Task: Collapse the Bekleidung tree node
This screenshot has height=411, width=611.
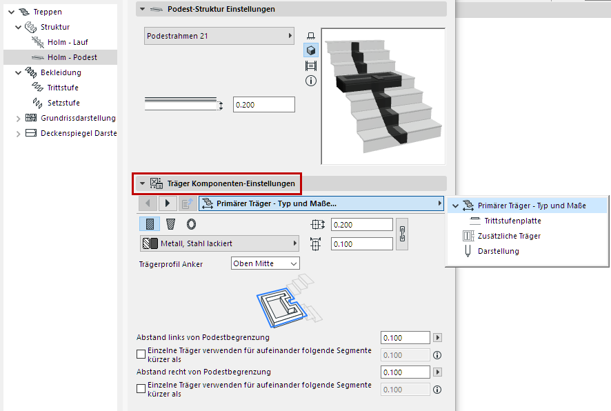Action: point(19,73)
